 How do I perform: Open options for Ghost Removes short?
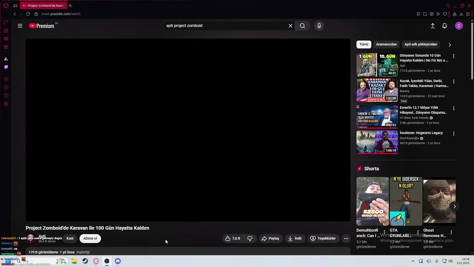point(451,233)
